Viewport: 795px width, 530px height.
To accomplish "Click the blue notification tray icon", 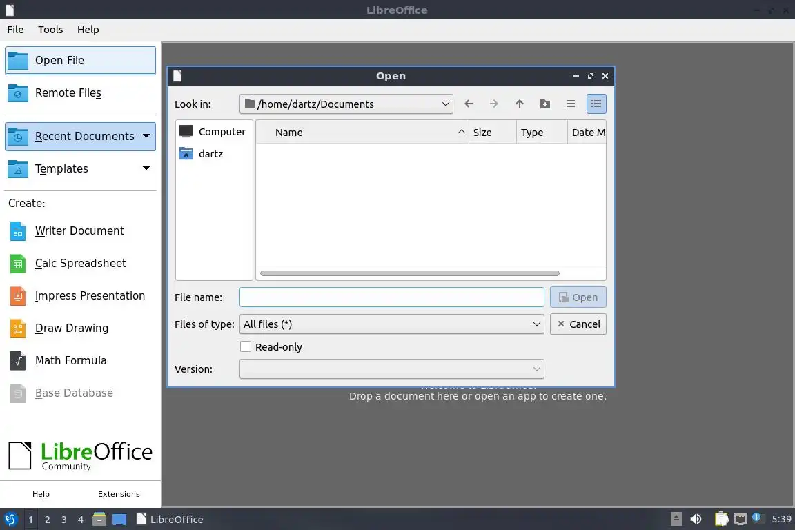I will coord(756,518).
